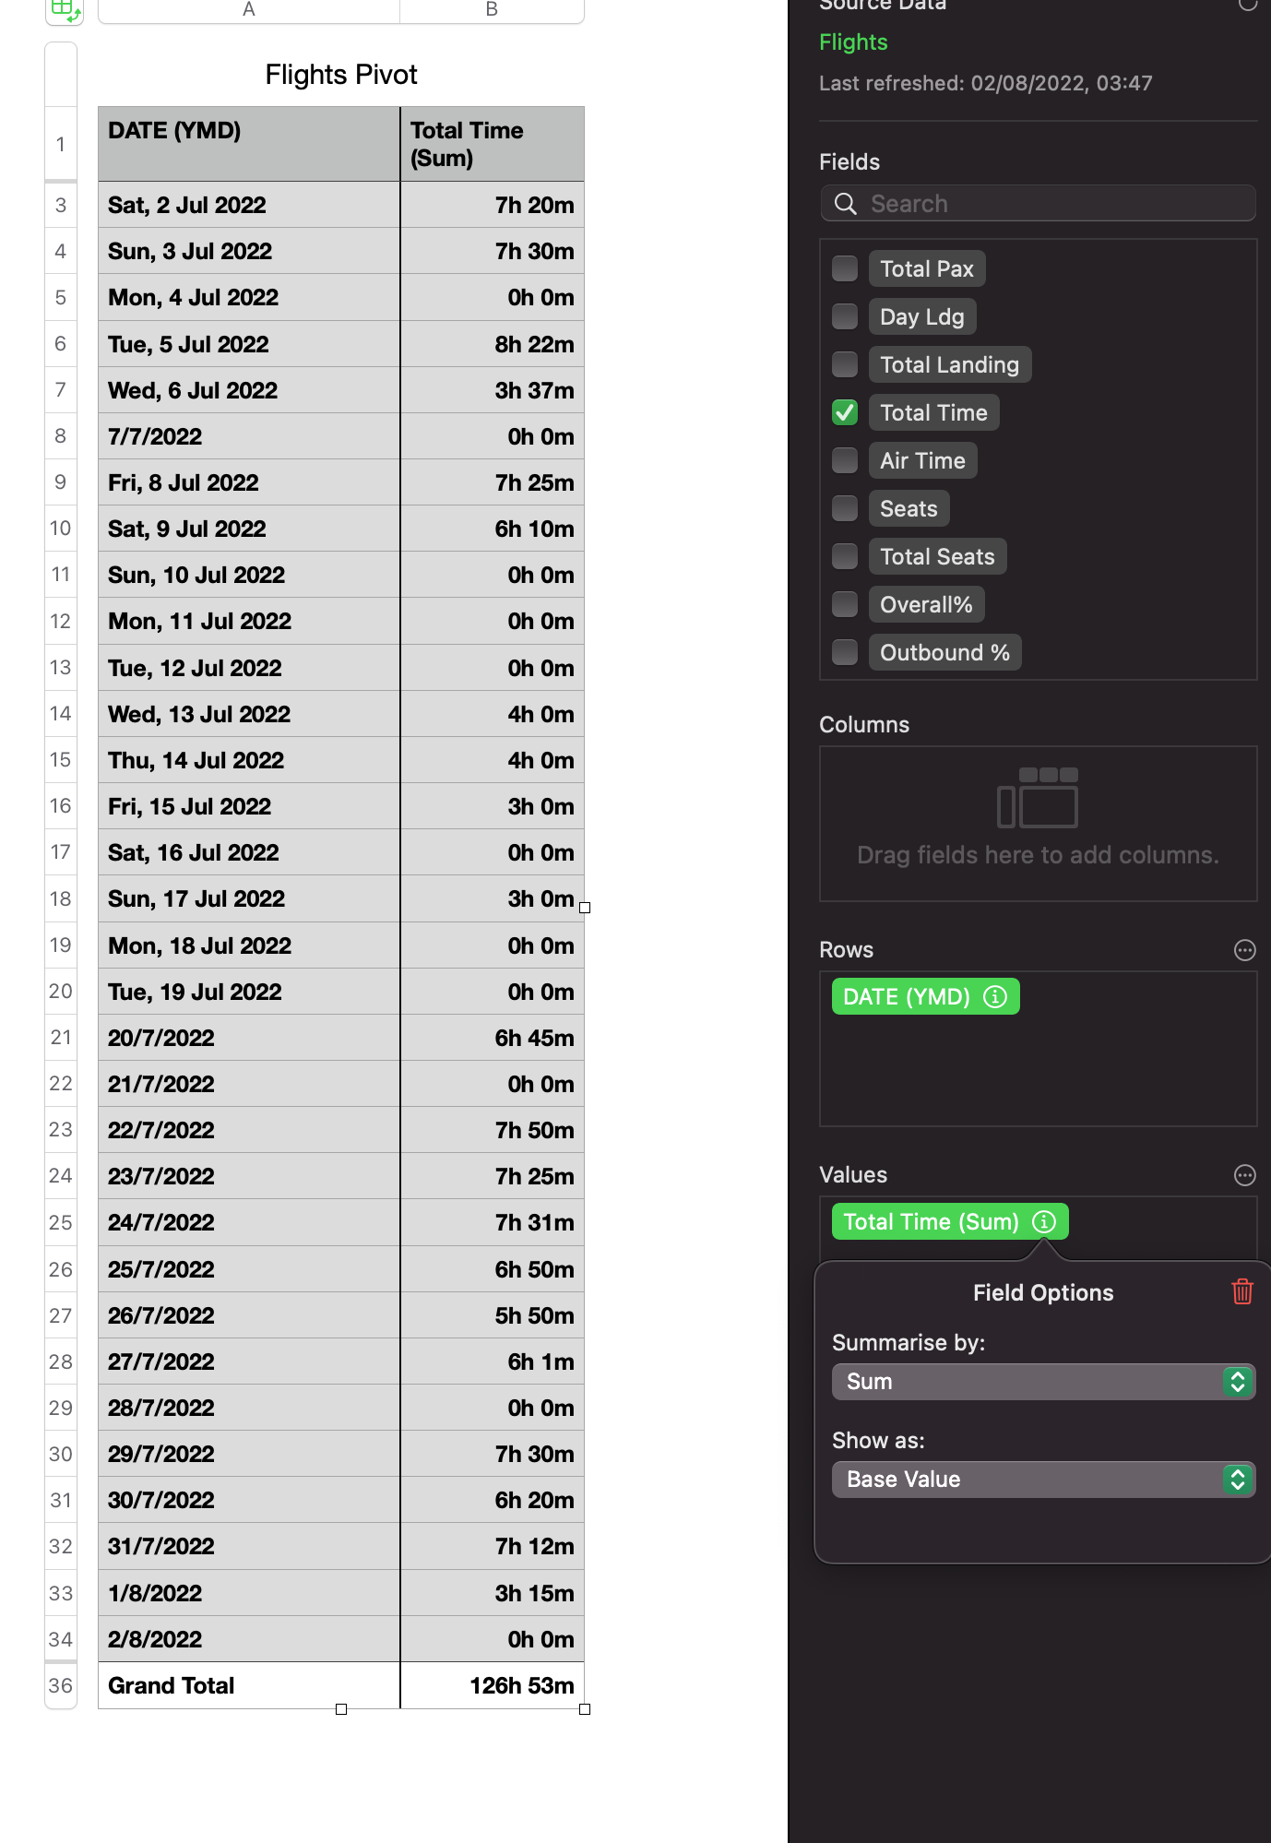Open the Flights source data link
Image resolution: width=1271 pixels, height=1843 pixels.
(853, 42)
